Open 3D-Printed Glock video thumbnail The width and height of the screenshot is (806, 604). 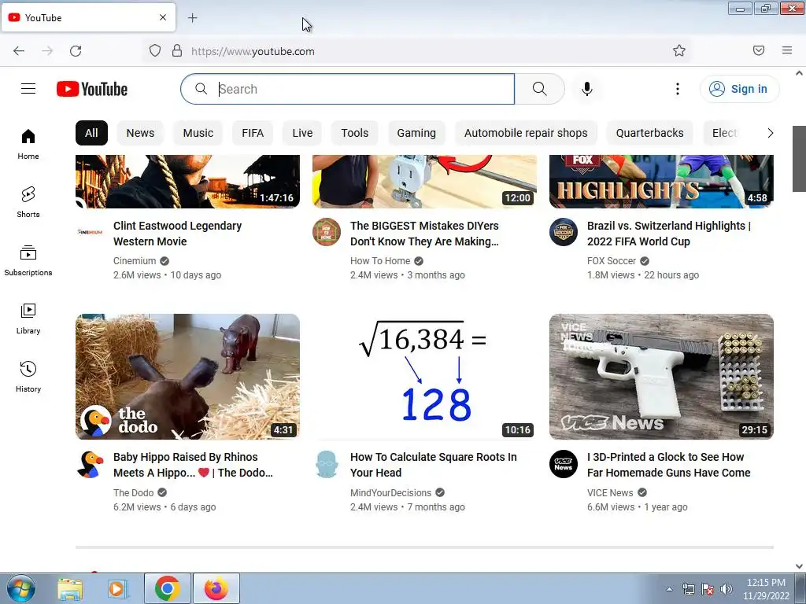point(661,377)
